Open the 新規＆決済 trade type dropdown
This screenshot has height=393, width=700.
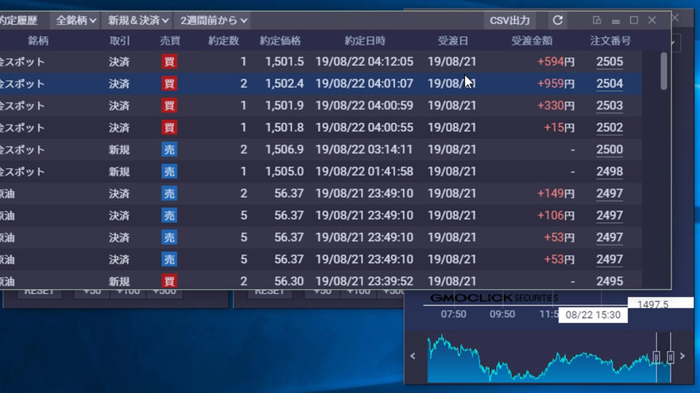[x=138, y=20]
